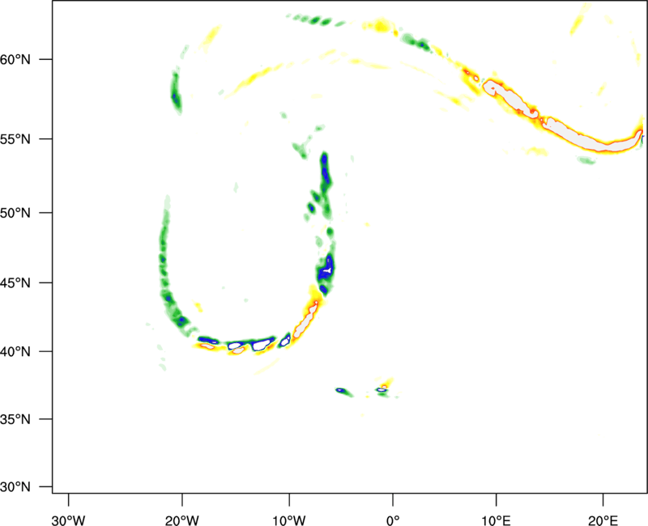Image resolution: width=648 pixels, height=526 pixels.
Task: Click the 10°E longitude label
Action: pyautogui.click(x=497, y=520)
